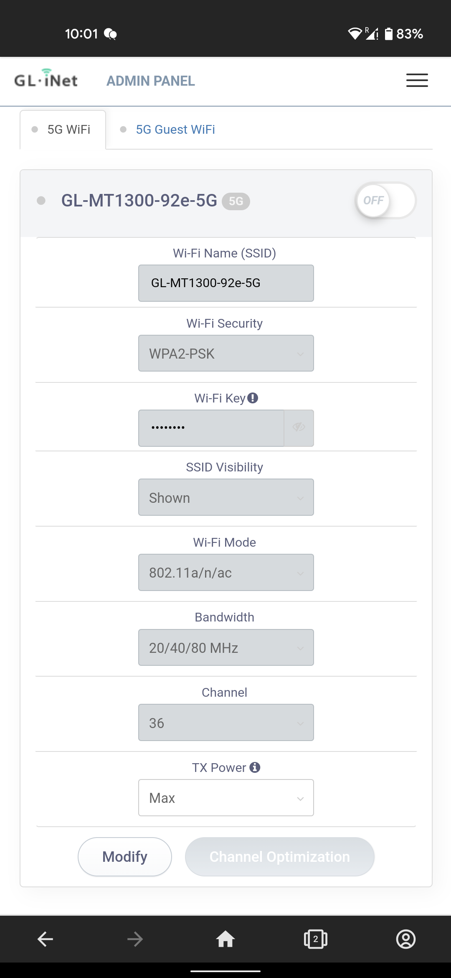
Task: Click the Modify button
Action: pos(125,857)
